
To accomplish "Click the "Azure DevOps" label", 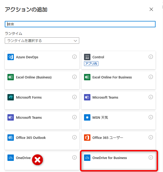I will (x=27, y=57).
